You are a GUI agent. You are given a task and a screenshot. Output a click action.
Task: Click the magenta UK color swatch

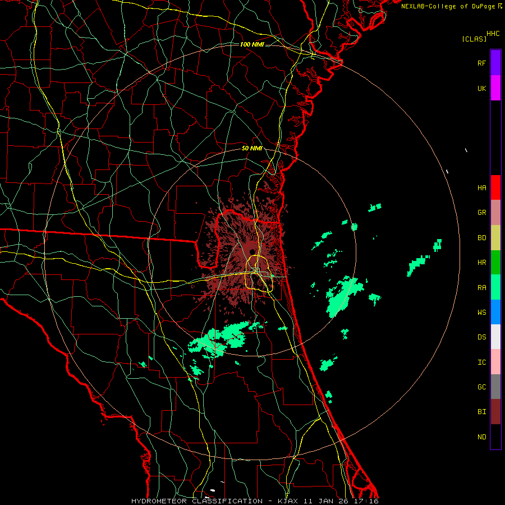495,88
